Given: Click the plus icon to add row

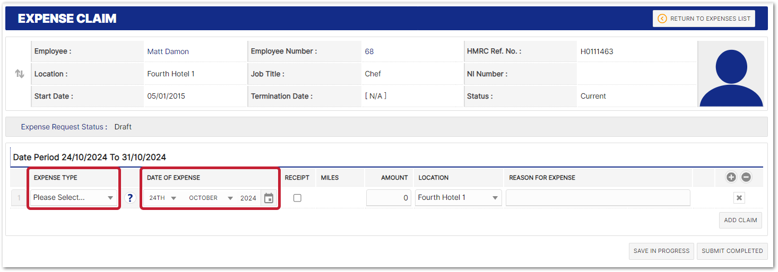Looking at the screenshot, I should point(731,177).
